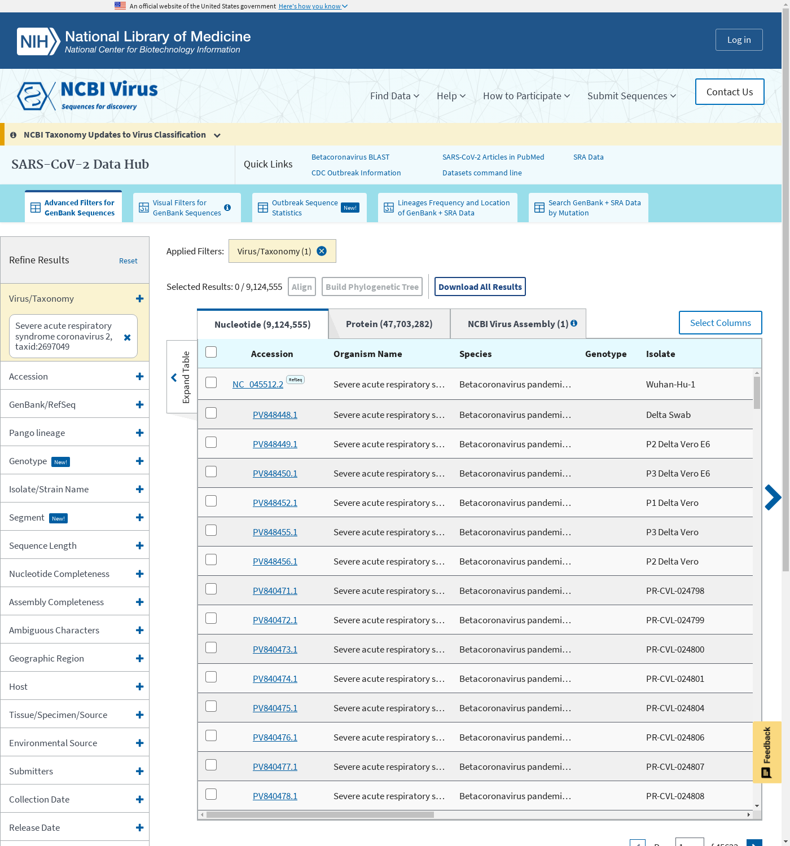Check the box for row PV840475.1
The image size is (790, 846).
point(211,706)
